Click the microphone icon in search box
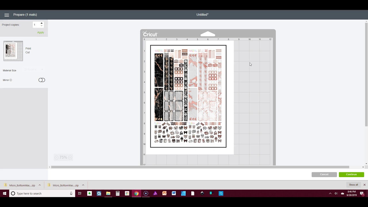This screenshot has height=207, width=368. click(71, 193)
